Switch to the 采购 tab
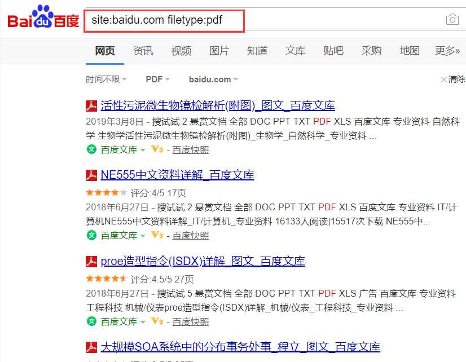 click(x=371, y=51)
